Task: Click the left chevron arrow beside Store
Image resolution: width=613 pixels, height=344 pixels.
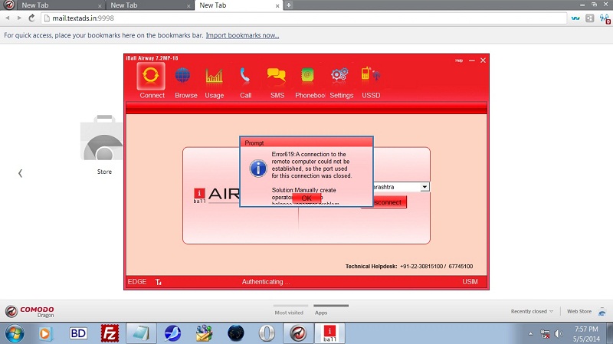Action: click(x=20, y=173)
